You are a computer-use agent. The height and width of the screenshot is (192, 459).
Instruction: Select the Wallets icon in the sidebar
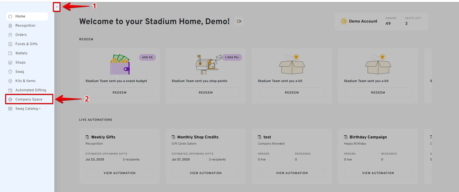pyautogui.click(x=10, y=53)
